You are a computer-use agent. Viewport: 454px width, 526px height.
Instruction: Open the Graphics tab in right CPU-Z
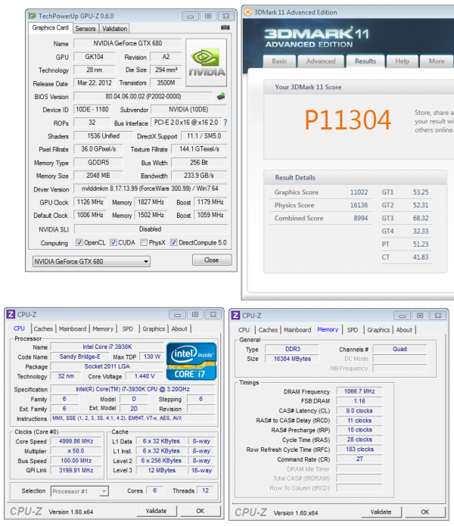(378, 330)
